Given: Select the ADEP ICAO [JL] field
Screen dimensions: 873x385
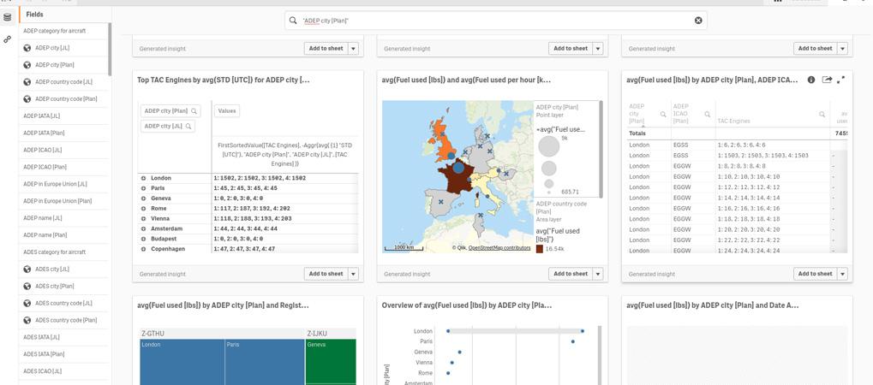Looking at the screenshot, I should point(63,151).
